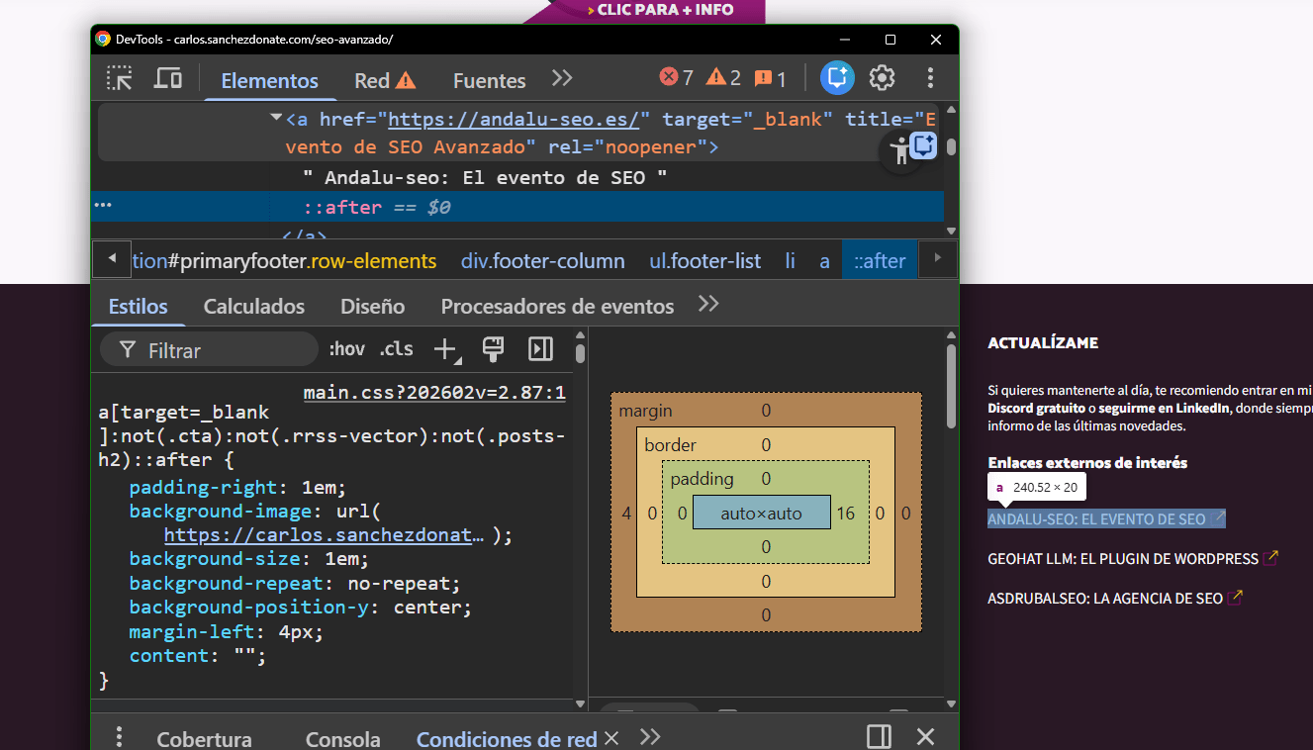This screenshot has width=1313, height=750.
Task: Select div.footer-column in the breadcrumb bar
Action: pos(542,261)
